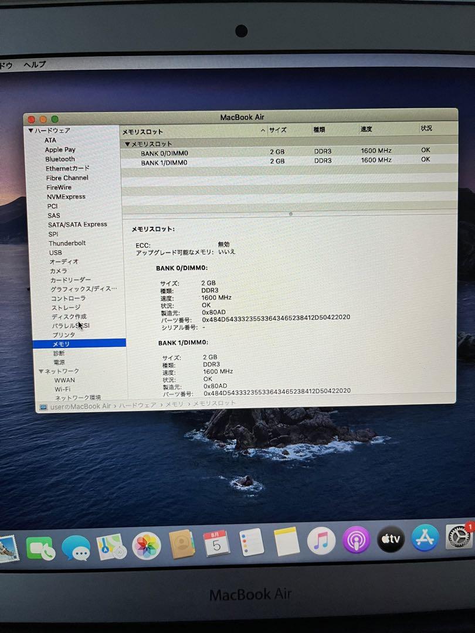Image resolution: width=475 pixels, height=633 pixels.
Task: Select Apple Pay in the sidebar
Action: click(x=60, y=149)
